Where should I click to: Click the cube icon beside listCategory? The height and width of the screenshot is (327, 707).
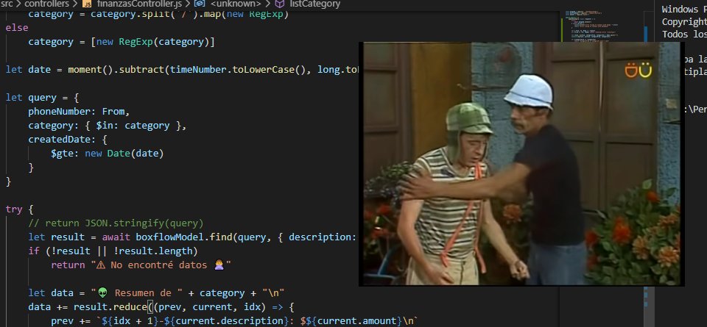click(x=280, y=4)
